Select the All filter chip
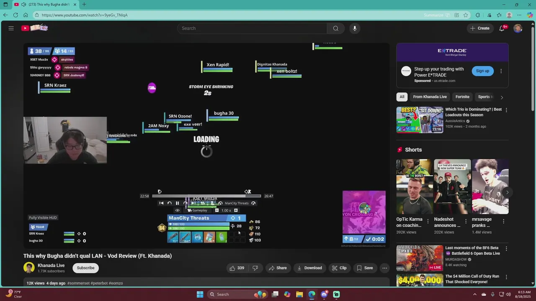The width and height of the screenshot is (536, 301). (402, 97)
